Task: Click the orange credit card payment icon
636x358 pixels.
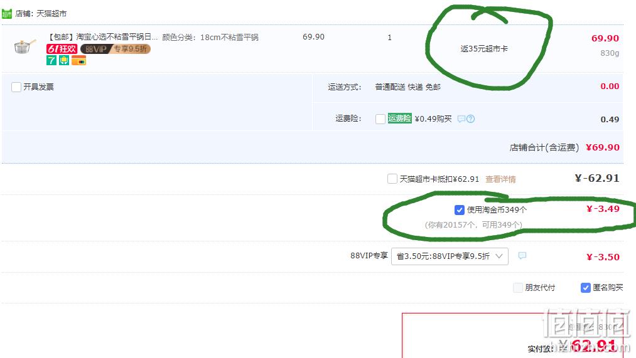Action: (x=78, y=60)
